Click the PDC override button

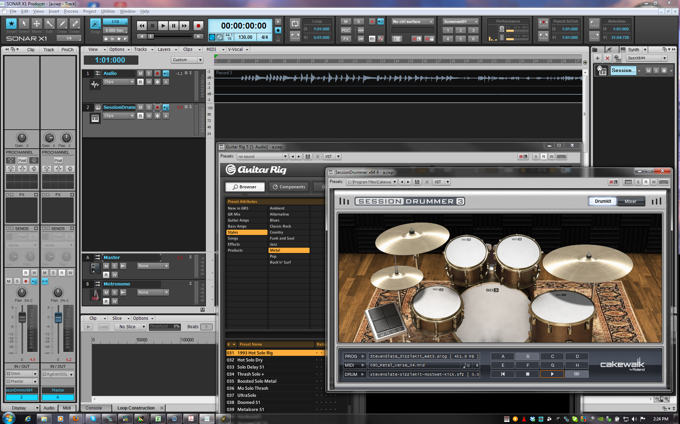(346, 30)
